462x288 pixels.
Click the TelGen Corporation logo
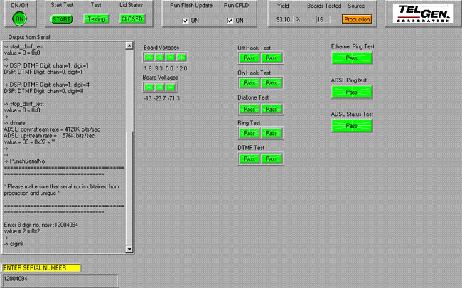[x=424, y=14]
